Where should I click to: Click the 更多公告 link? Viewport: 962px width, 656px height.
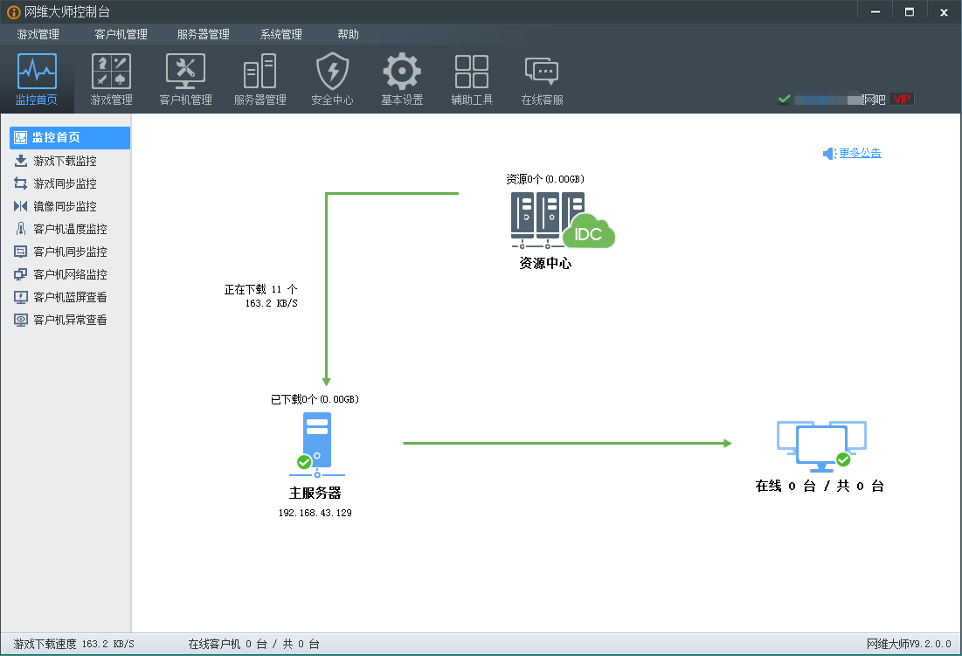(x=860, y=153)
